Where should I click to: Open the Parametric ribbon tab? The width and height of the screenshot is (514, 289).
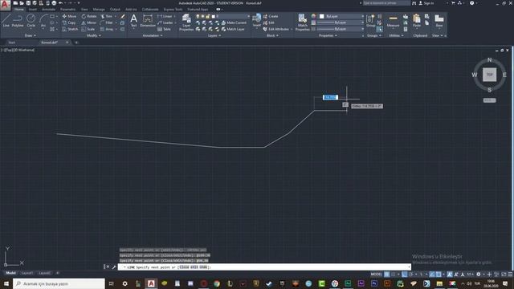(67, 9)
